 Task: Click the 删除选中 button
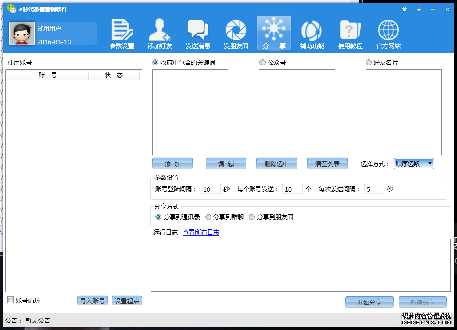(x=277, y=163)
